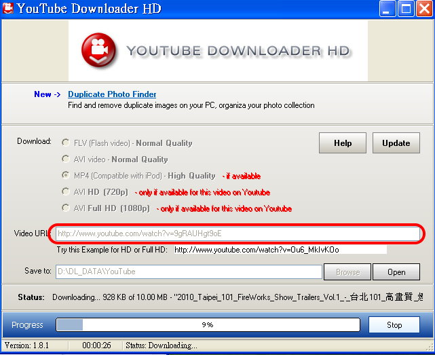Click the window resize grip in status bar corner
435x355 pixels.
click(x=430, y=347)
